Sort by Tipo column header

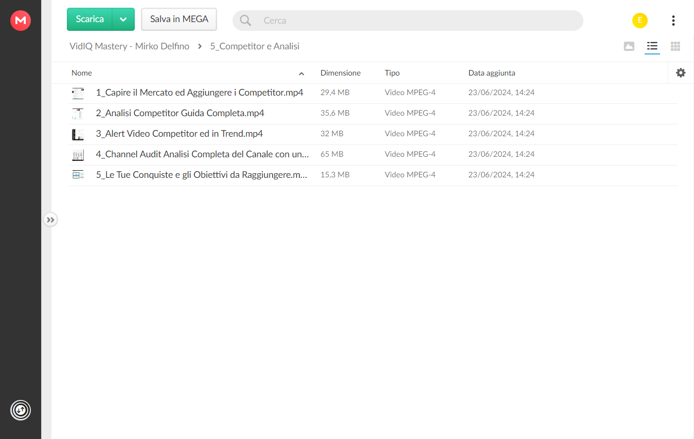[x=392, y=73]
